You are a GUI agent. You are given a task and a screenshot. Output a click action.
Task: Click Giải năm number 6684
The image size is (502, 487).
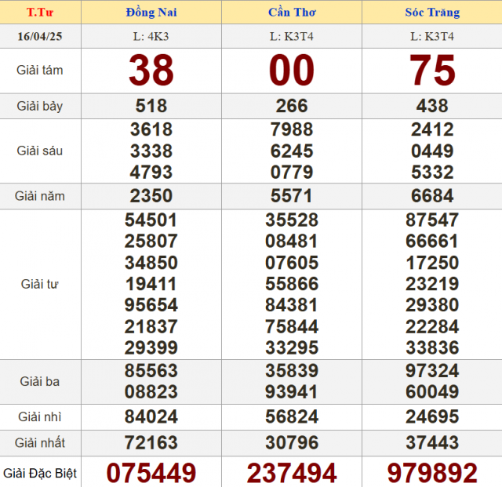(432, 195)
